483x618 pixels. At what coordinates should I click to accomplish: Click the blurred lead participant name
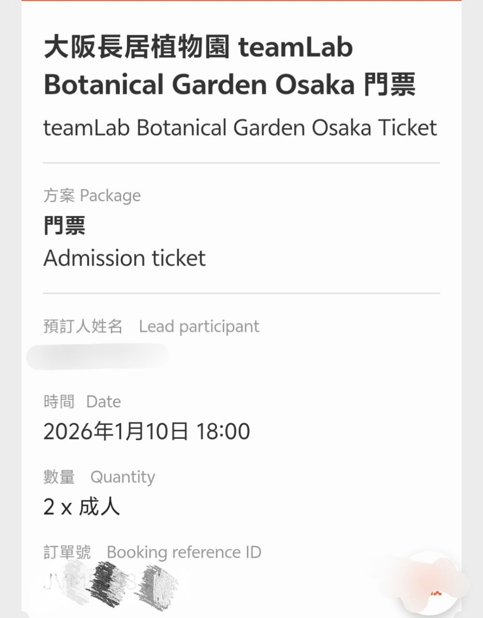click(98, 357)
